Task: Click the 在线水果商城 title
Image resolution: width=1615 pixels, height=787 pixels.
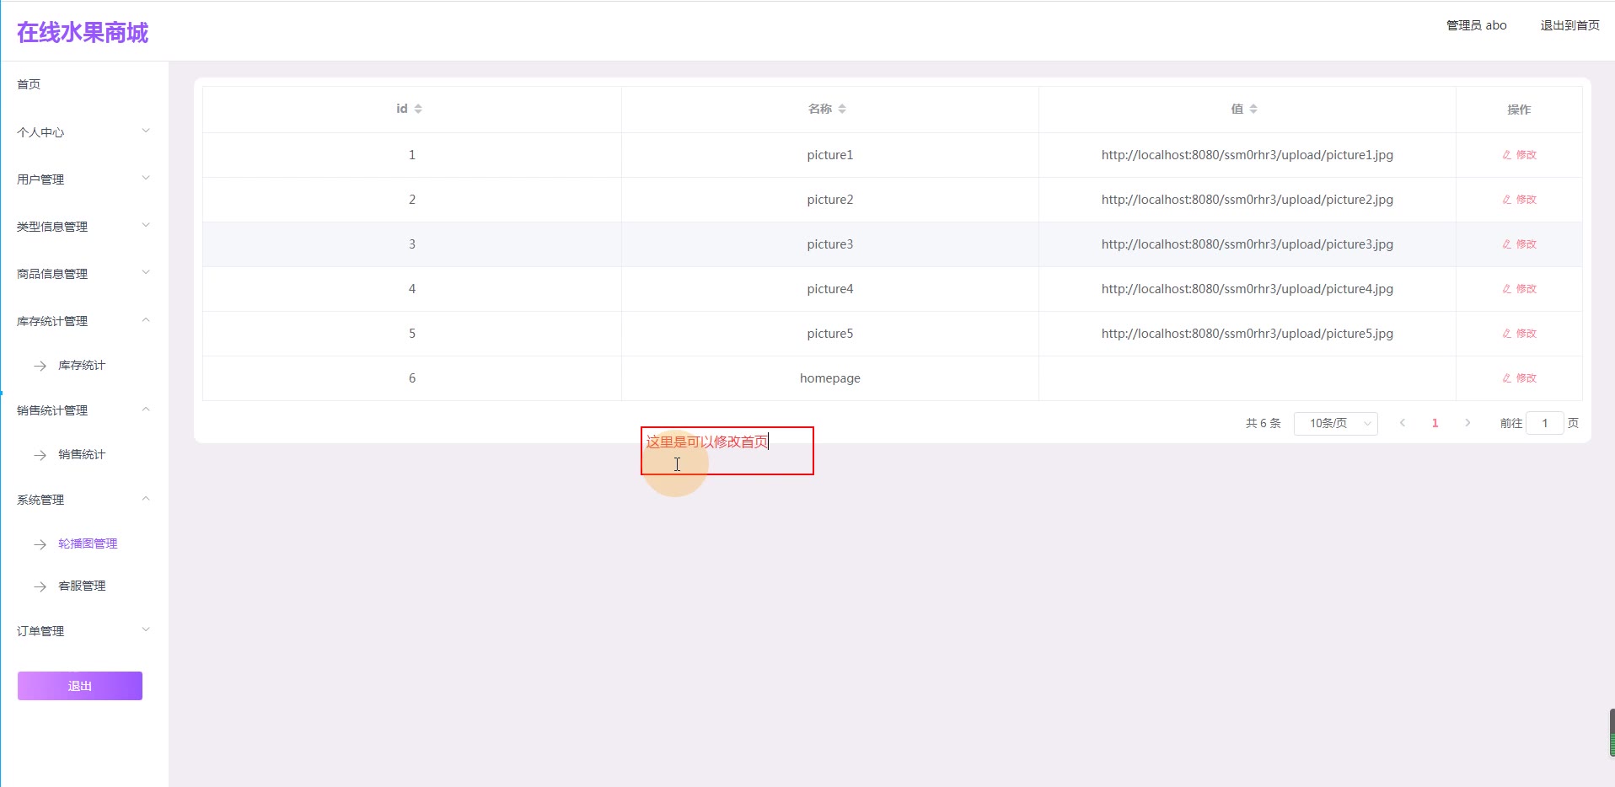Action: click(x=83, y=33)
